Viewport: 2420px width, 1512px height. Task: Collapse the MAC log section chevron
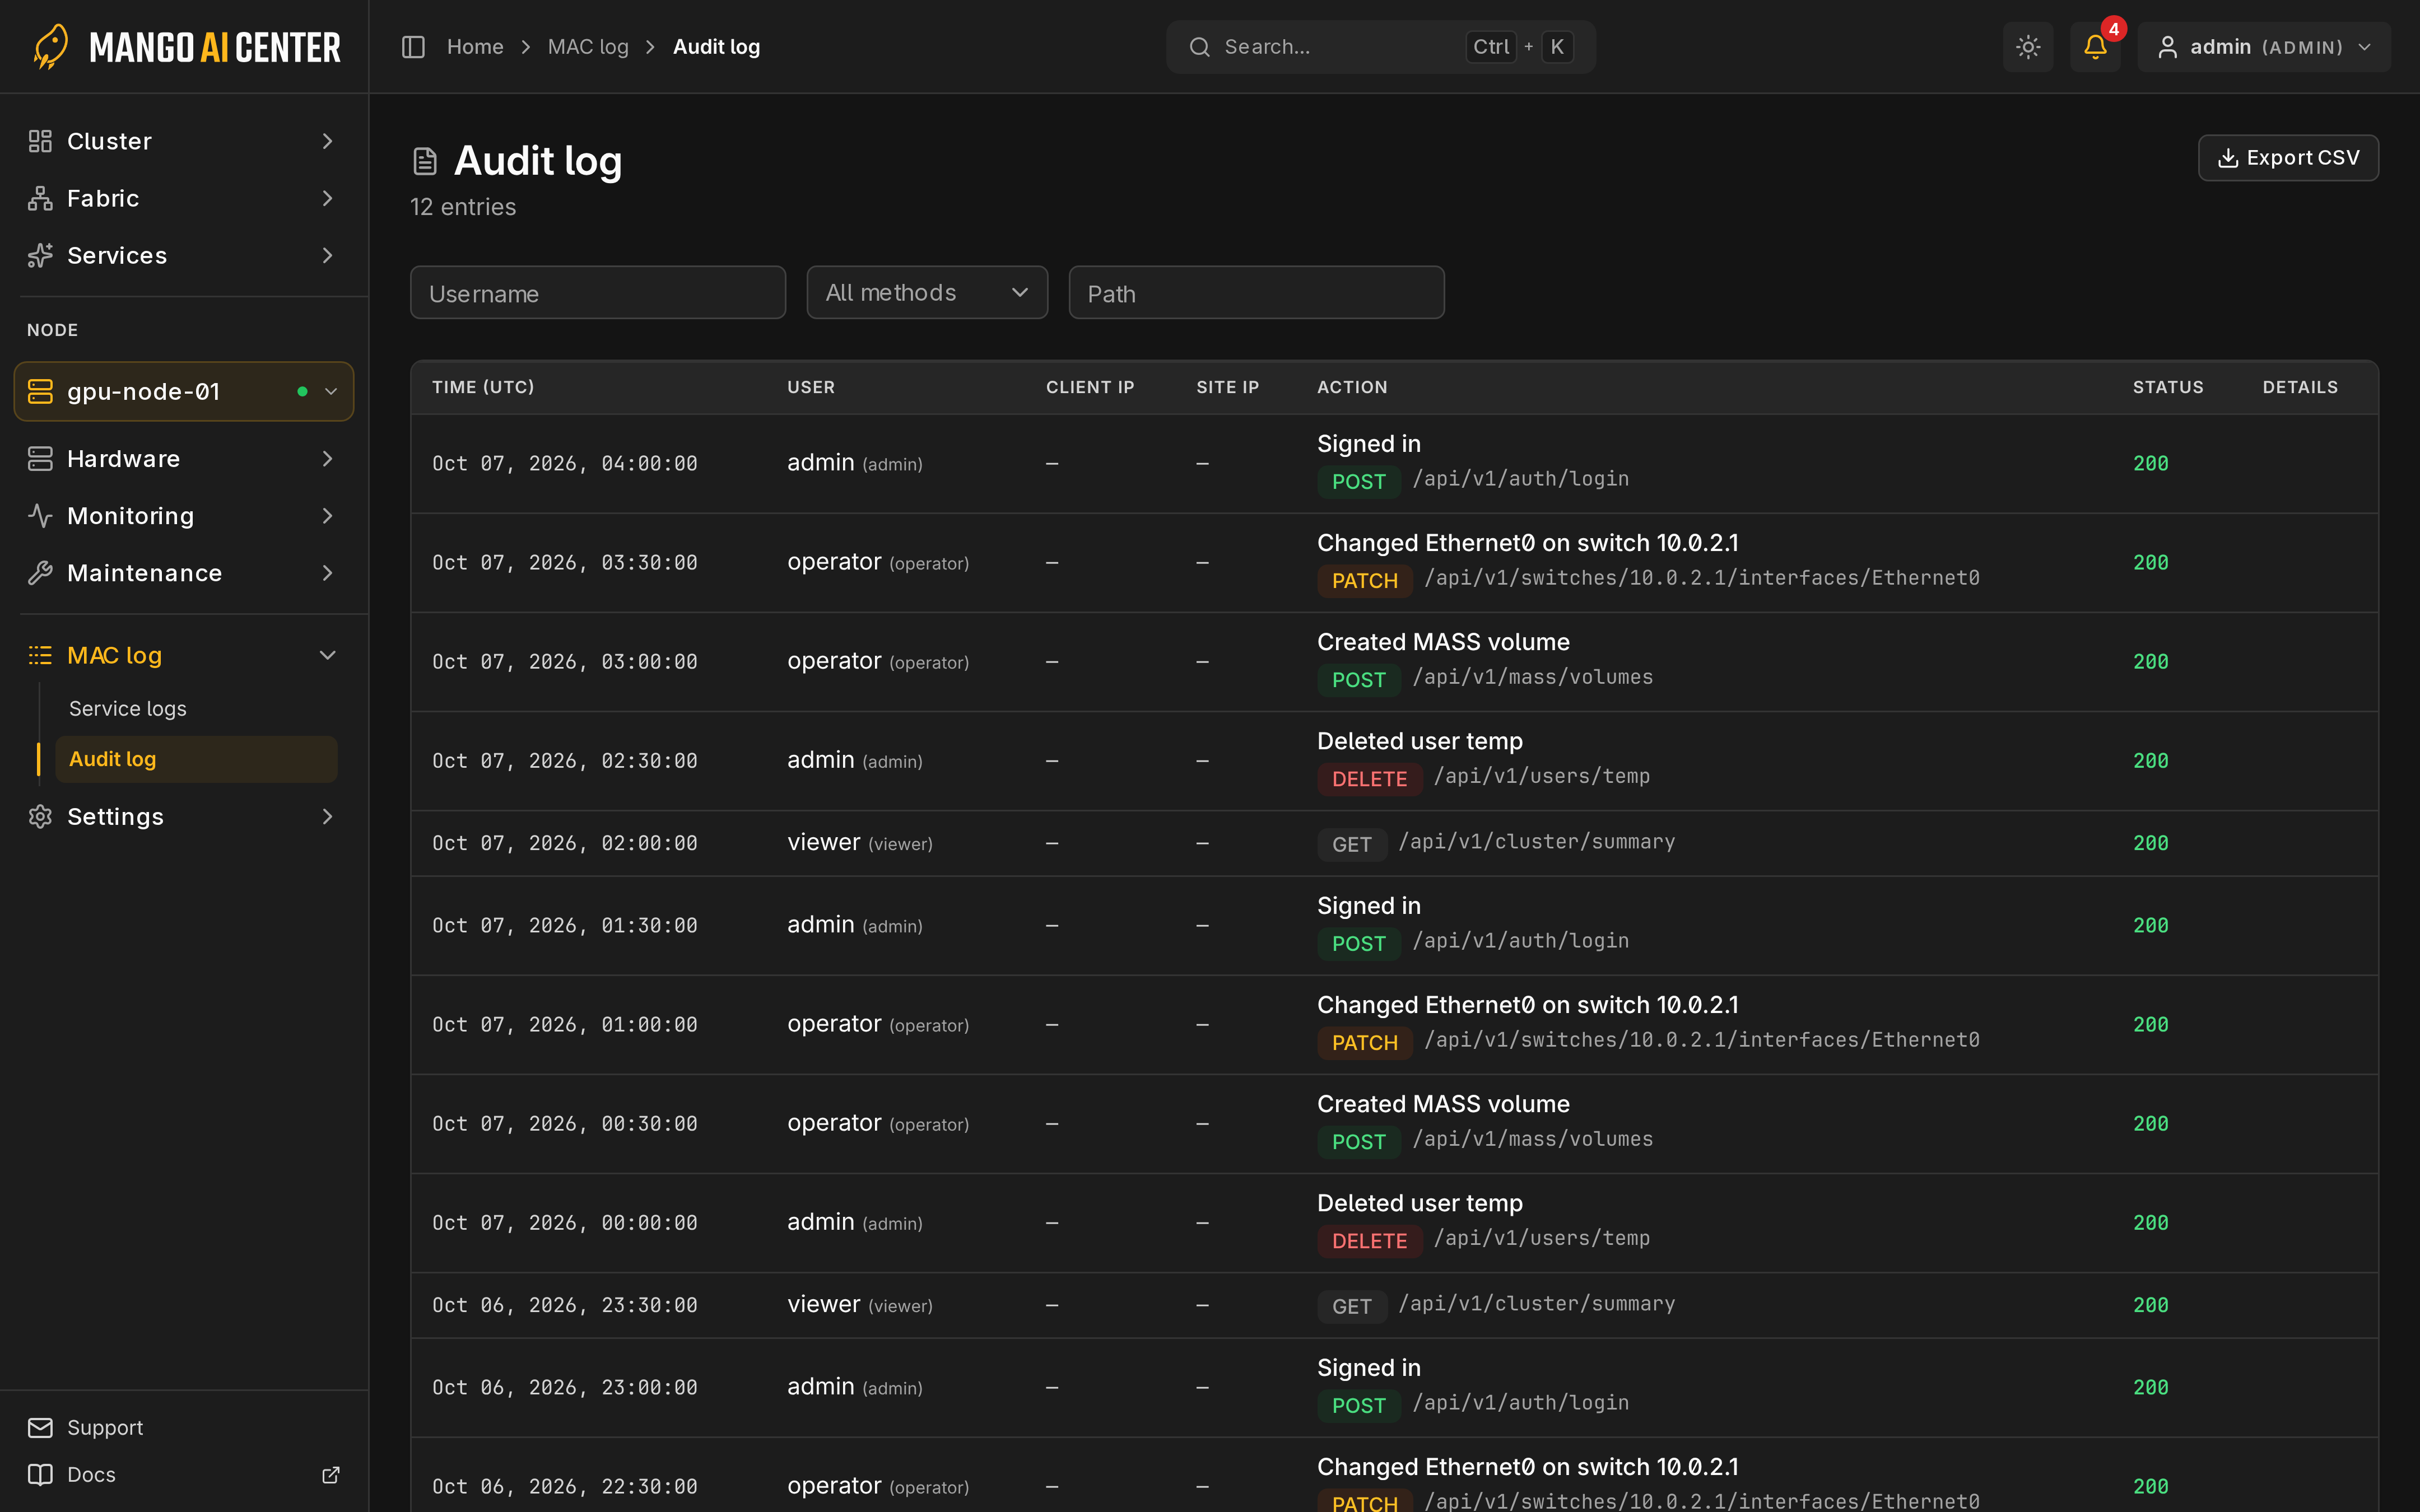pos(327,655)
